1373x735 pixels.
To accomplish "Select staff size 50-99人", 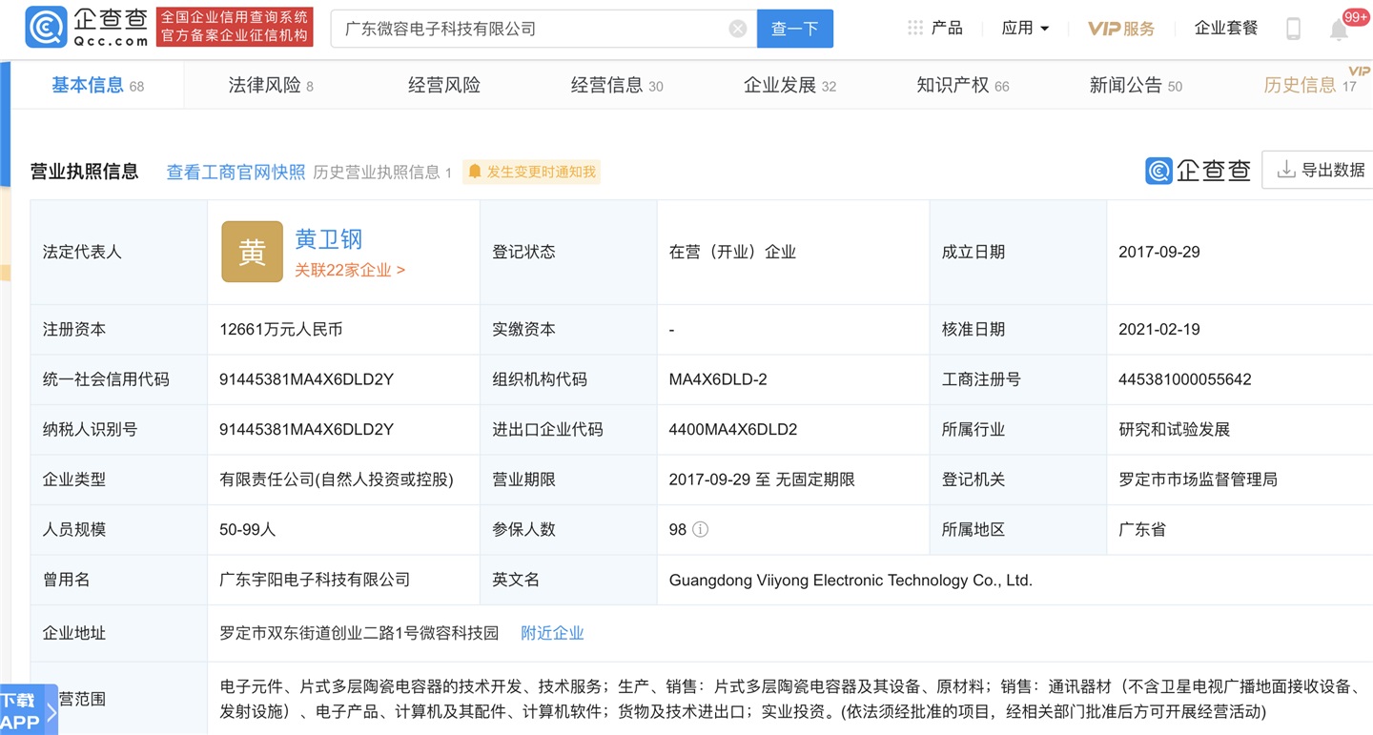I will tap(247, 529).
